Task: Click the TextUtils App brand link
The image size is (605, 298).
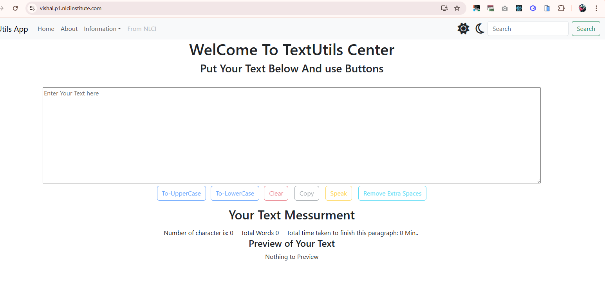Action: pyautogui.click(x=14, y=29)
